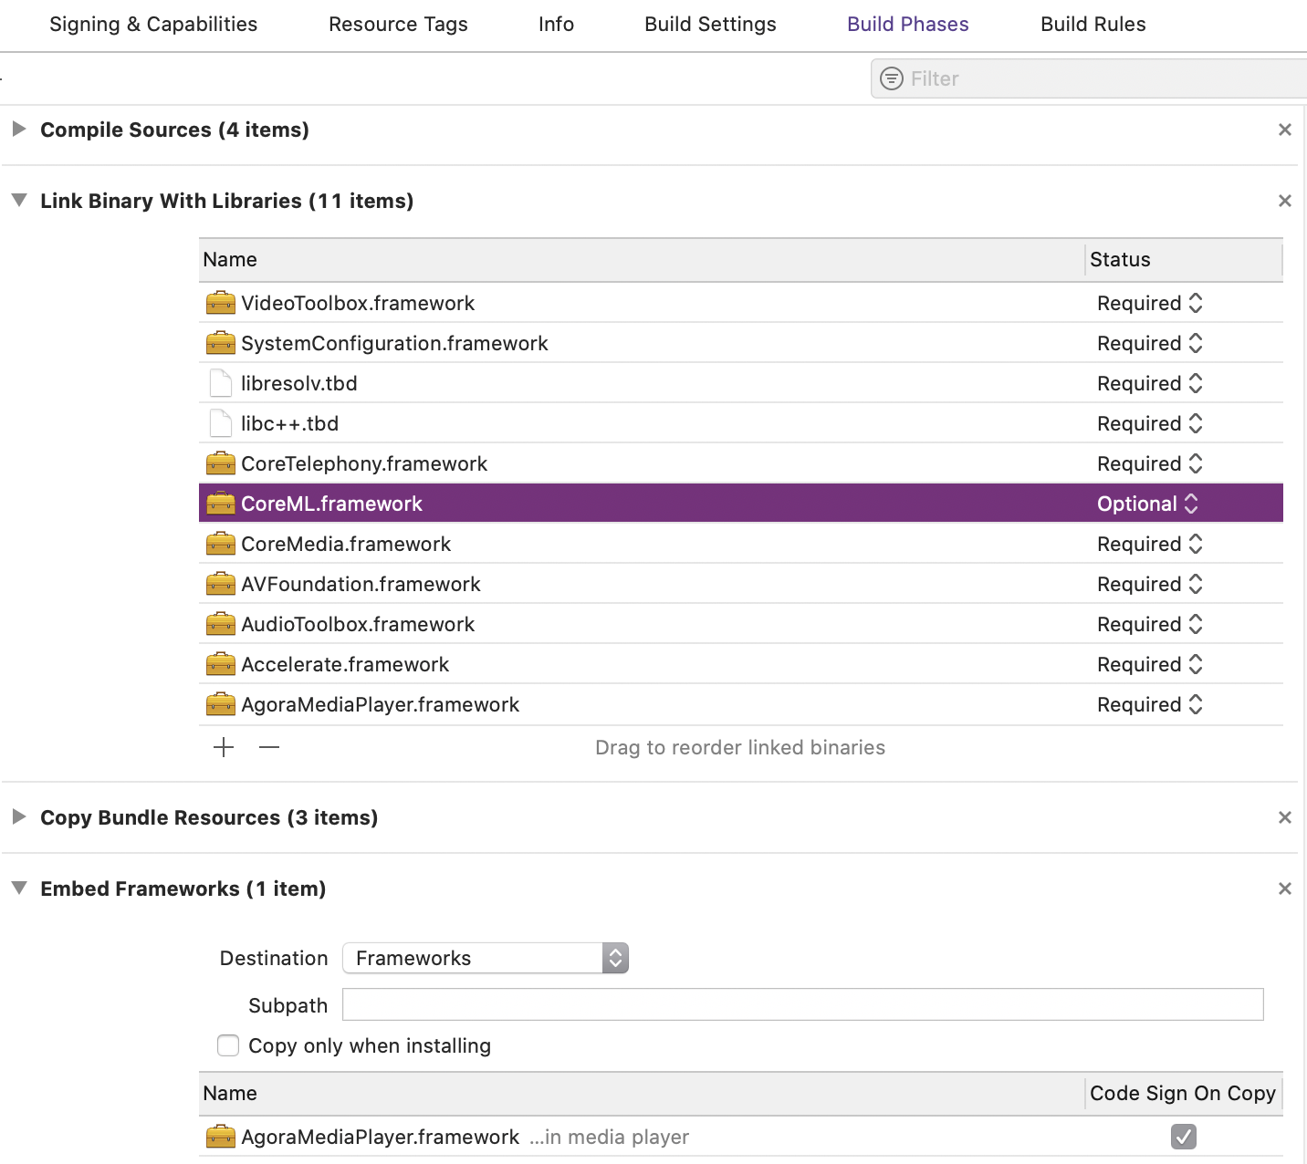This screenshot has width=1307, height=1164.
Task: Click the Subpath text field
Action: click(x=802, y=1004)
